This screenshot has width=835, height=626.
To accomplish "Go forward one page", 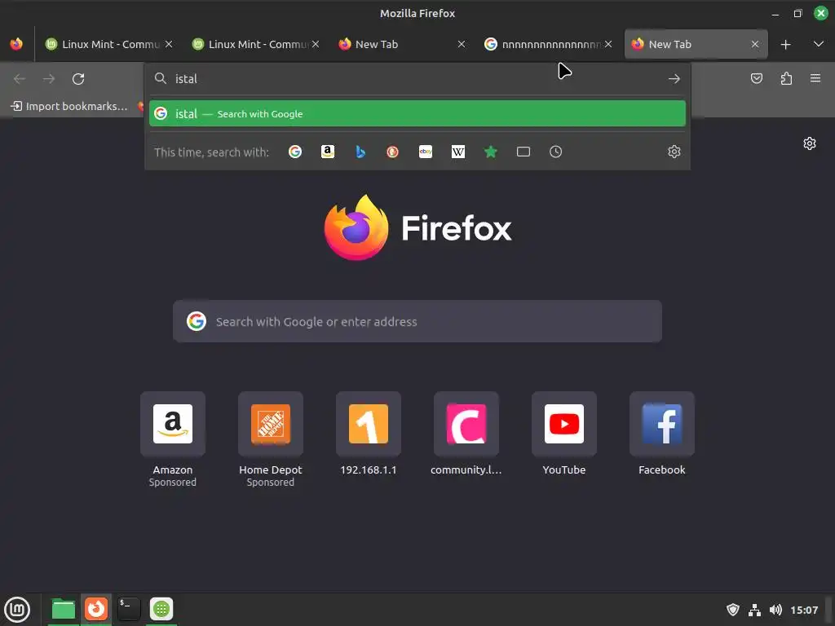I will [x=49, y=79].
